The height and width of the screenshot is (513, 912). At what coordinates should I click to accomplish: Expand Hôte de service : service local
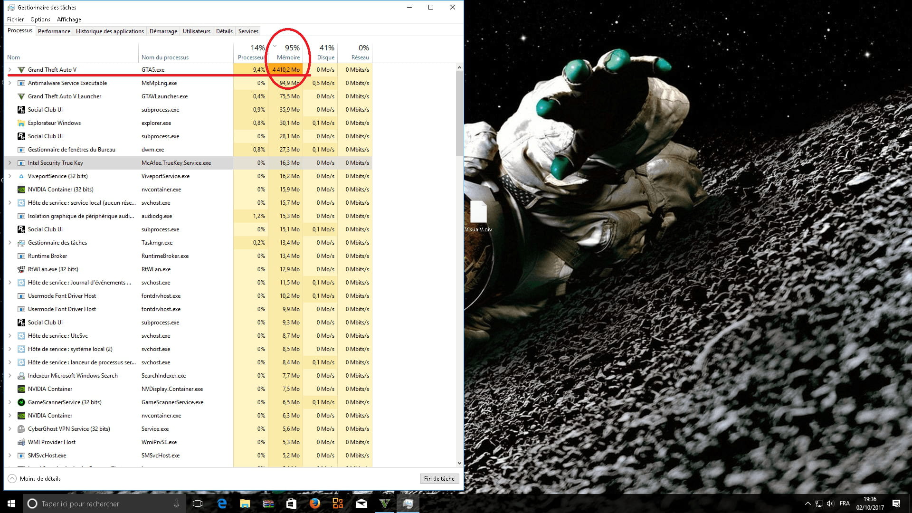pos(9,203)
